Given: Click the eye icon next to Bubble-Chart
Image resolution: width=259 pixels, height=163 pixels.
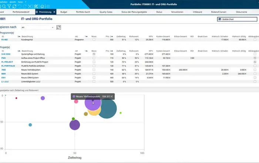Looking at the screenshot, I should pos(220,19).
